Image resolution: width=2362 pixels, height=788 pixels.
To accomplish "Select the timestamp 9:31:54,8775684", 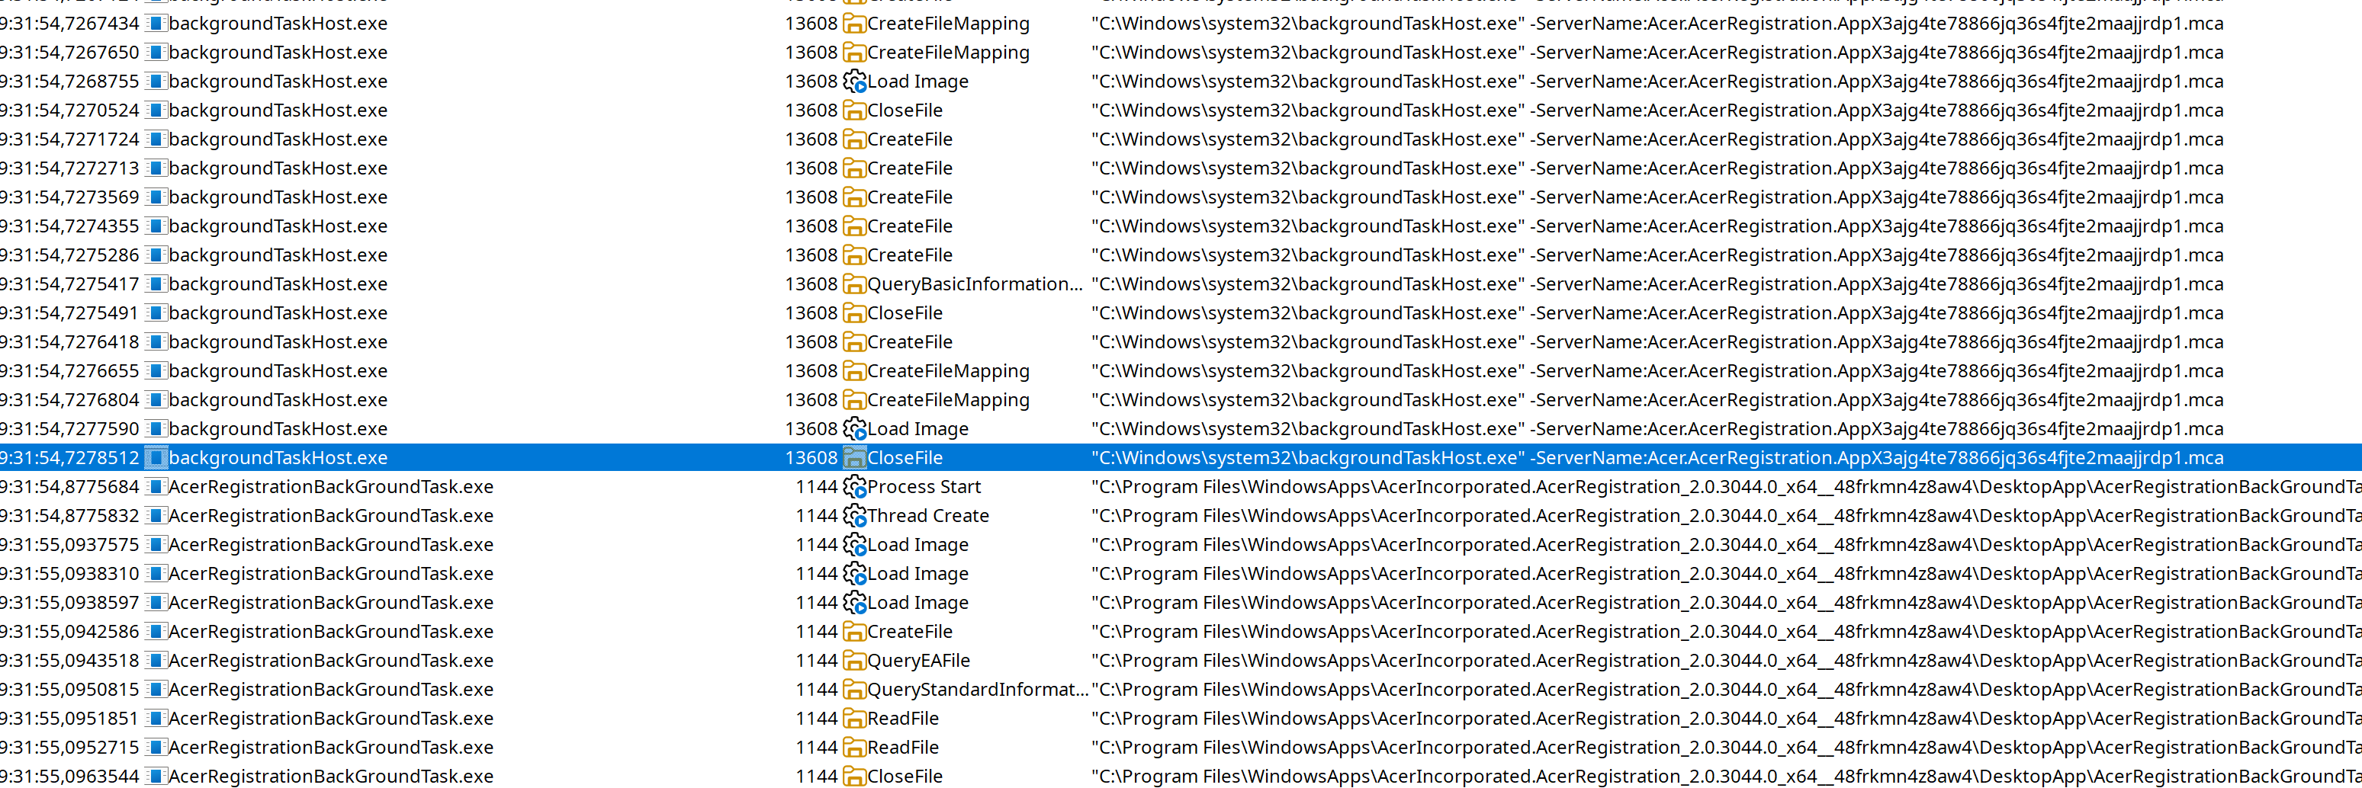I will 69,488.
